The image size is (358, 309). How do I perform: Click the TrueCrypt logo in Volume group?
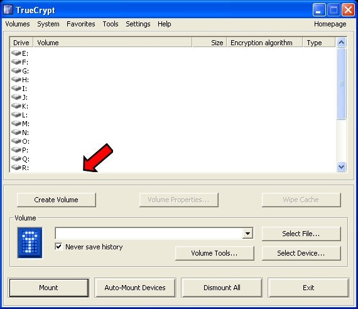[30, 242]
